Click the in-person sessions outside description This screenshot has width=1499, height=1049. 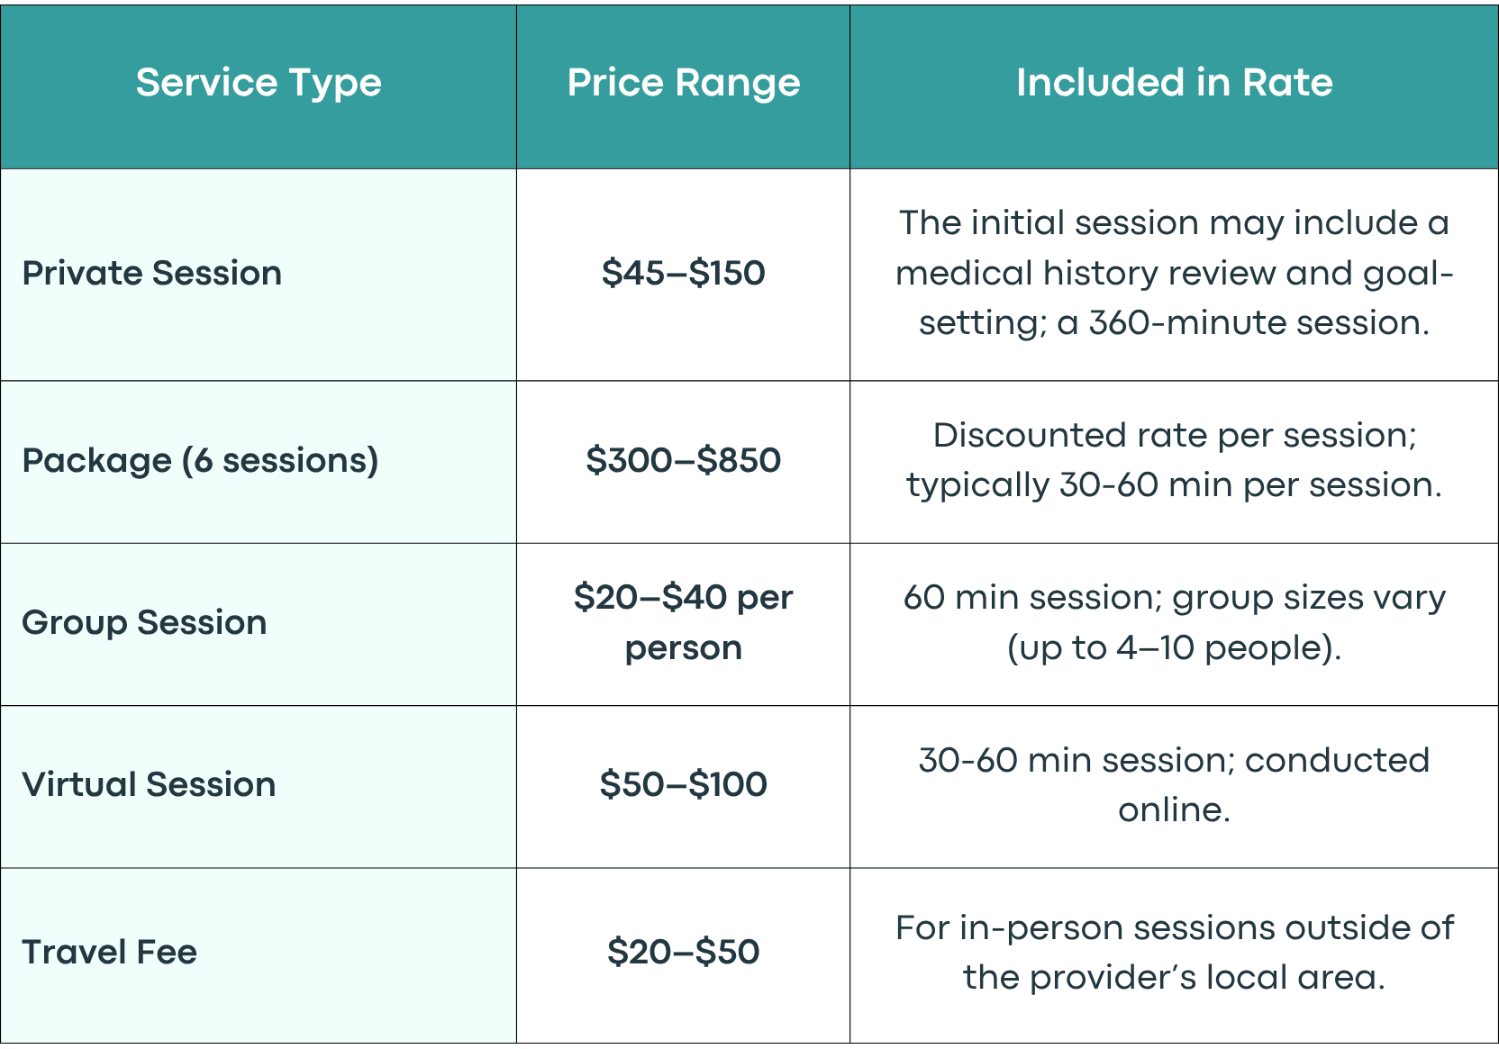pyautogui.click(x=1174, y=952)
